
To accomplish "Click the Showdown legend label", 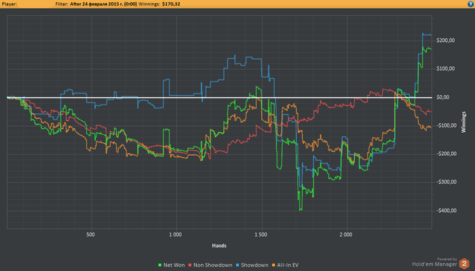I will point(254,265).
